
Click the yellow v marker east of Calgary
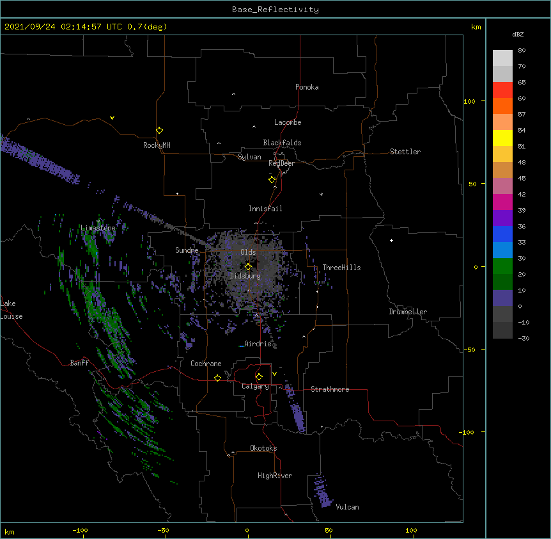click(x=274, y=374)
